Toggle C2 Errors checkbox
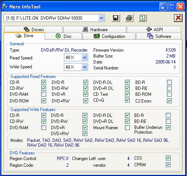187x176 pixels. point(169,101)
